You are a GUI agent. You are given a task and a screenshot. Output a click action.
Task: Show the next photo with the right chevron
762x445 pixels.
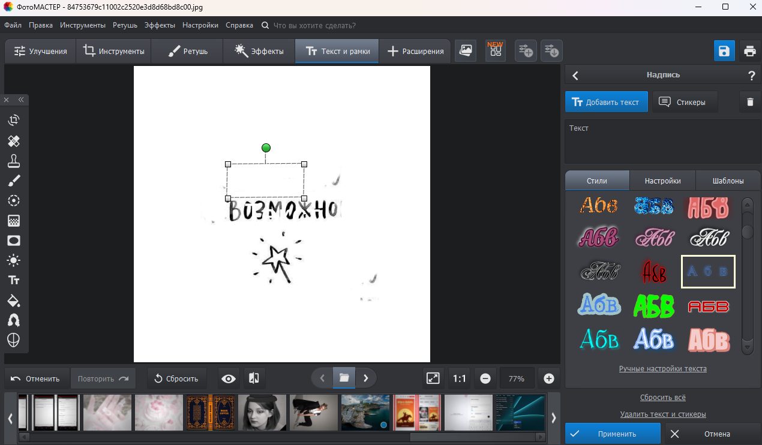366,378
